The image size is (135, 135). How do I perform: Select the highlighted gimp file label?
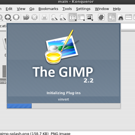click(3, 81)
